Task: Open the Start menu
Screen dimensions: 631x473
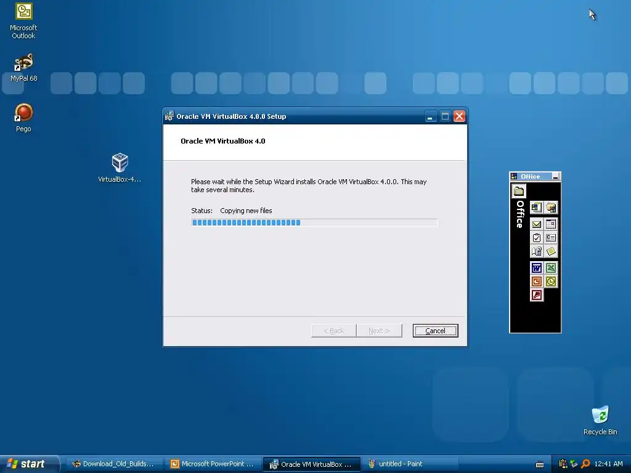Action: point(30,464)
